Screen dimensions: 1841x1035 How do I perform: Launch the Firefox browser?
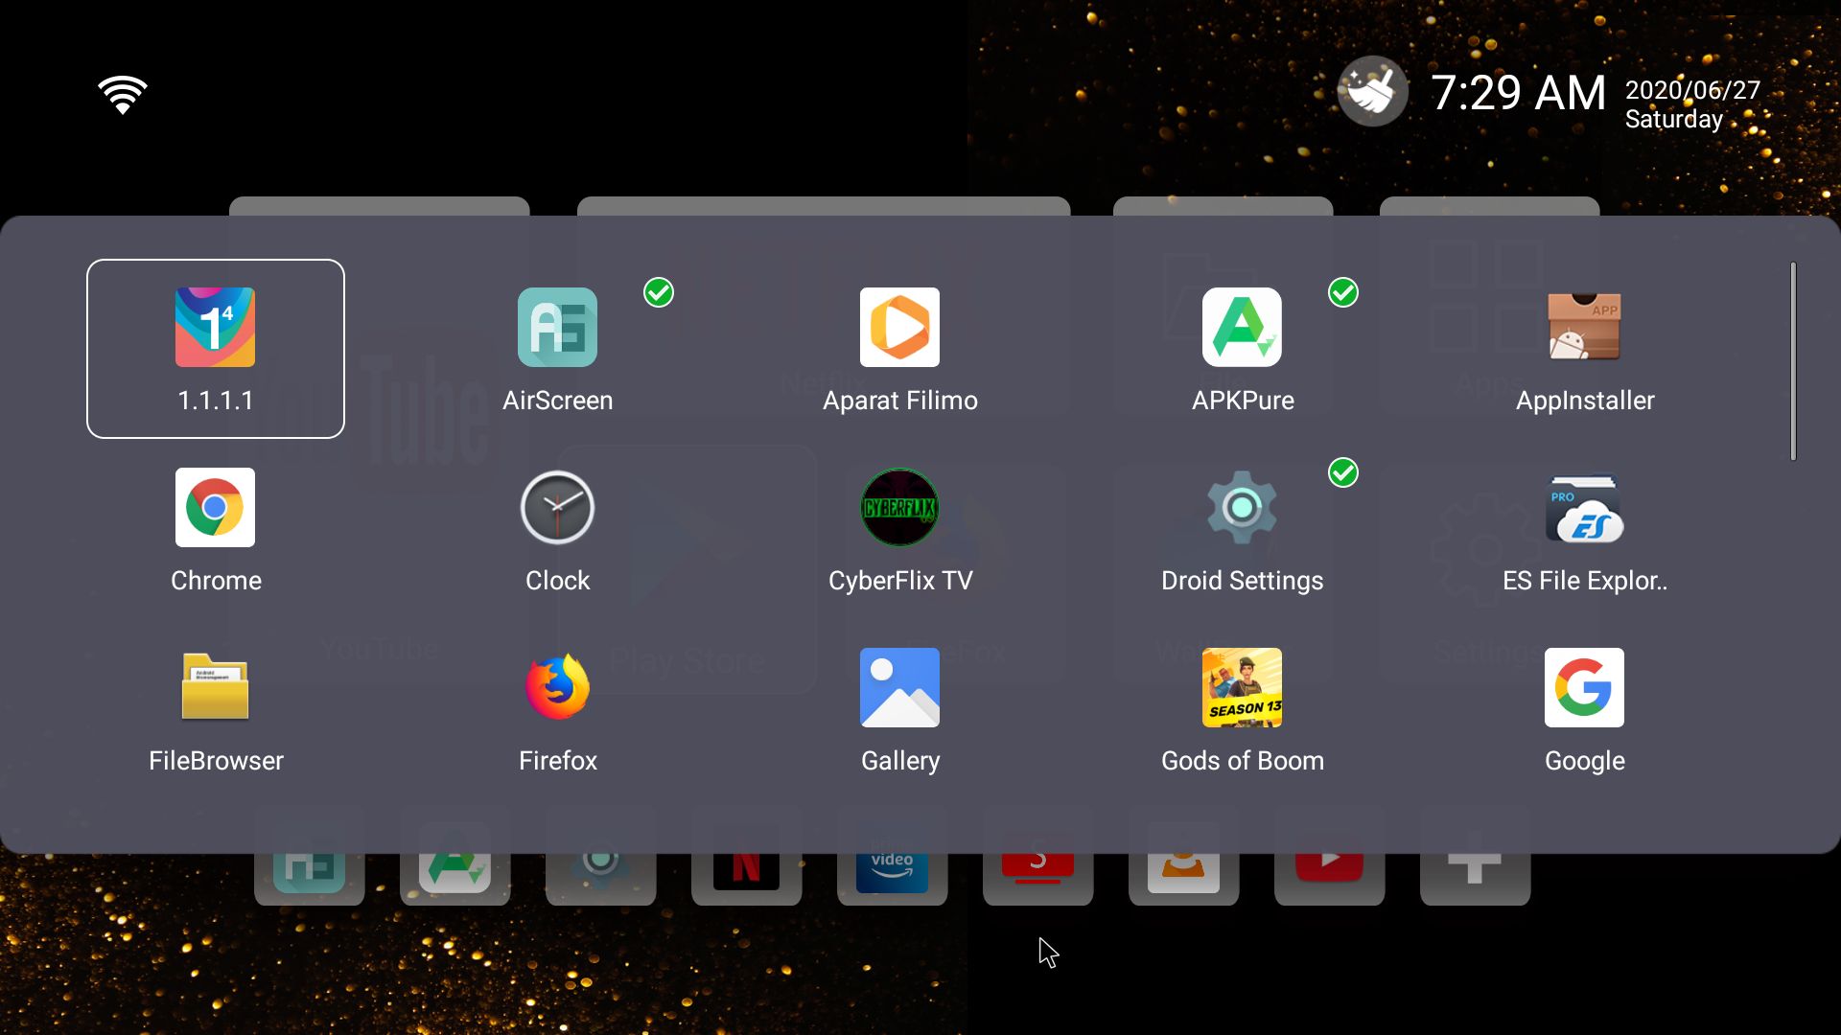(x=557, y=688)
